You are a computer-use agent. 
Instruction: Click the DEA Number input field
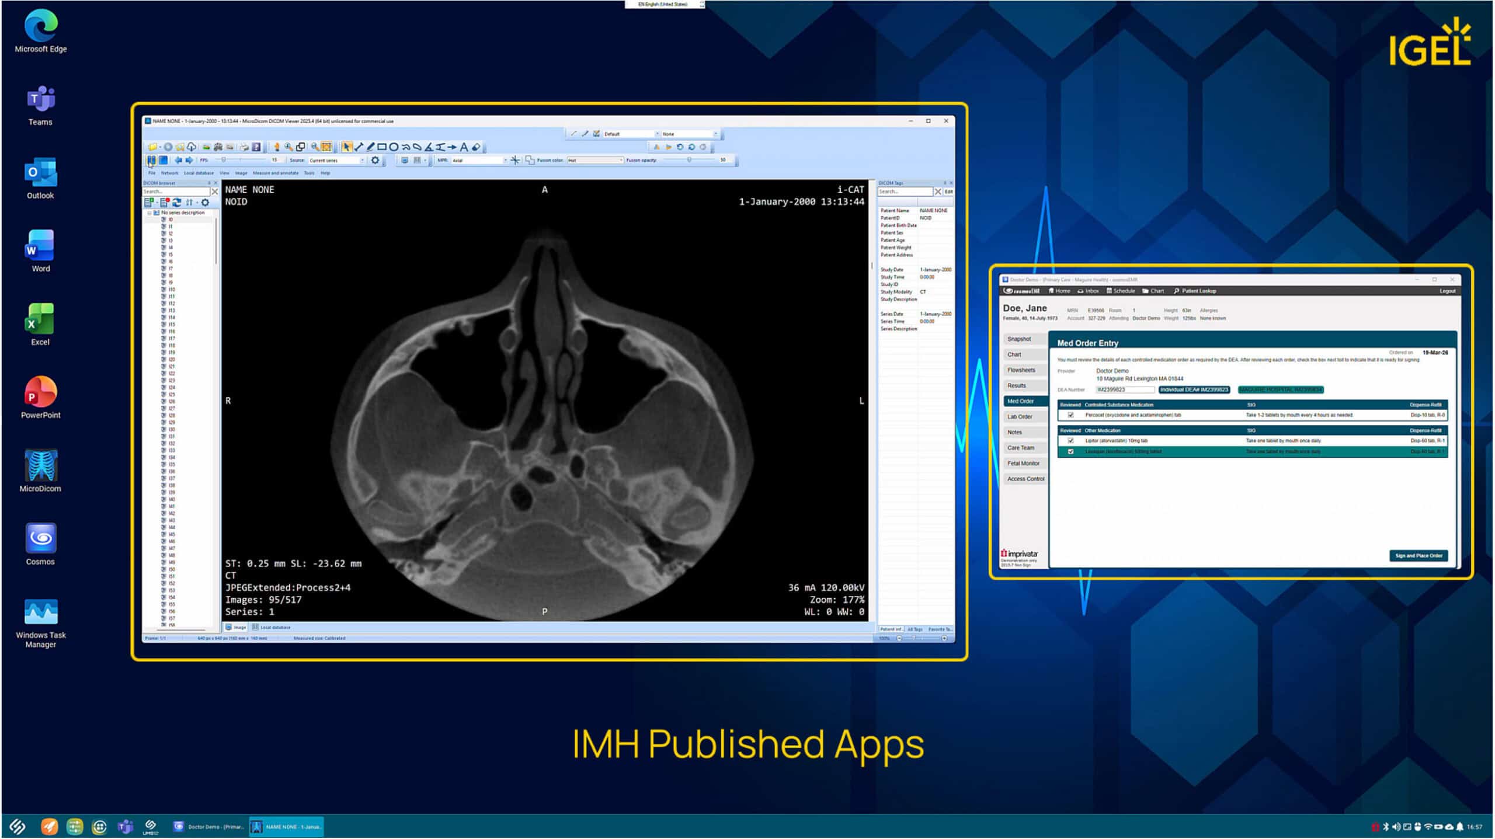pos(1125,389)
